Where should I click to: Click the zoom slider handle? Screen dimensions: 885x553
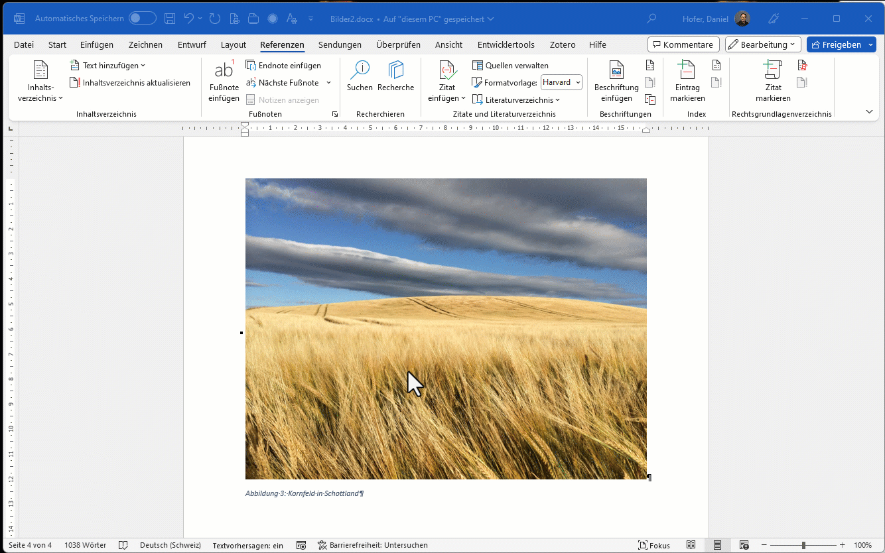pyautogui.click(x=803, y=545)
